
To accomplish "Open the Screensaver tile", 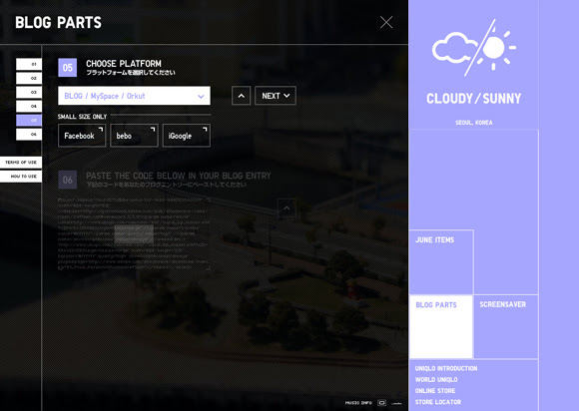I will (x=506, y=326).
